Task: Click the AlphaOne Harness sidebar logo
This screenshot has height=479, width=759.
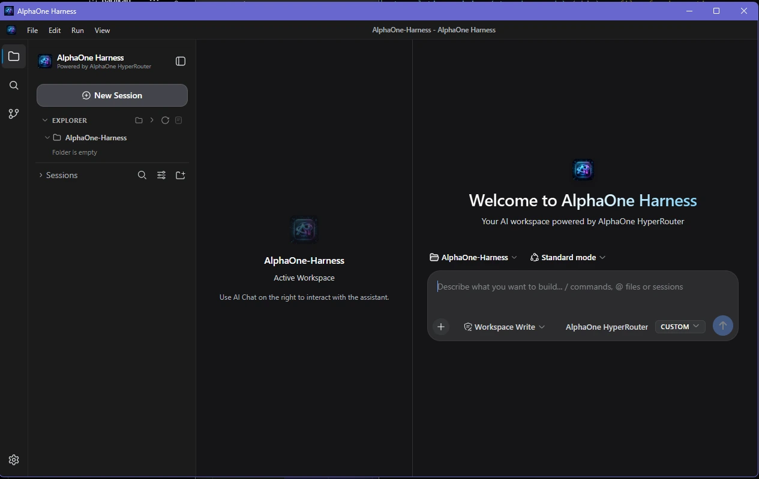Action: (x=45, y=61)
